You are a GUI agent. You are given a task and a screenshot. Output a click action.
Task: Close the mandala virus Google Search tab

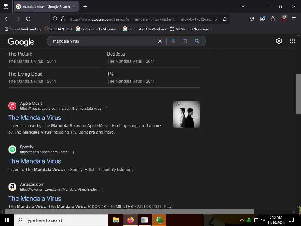(74, 6)
